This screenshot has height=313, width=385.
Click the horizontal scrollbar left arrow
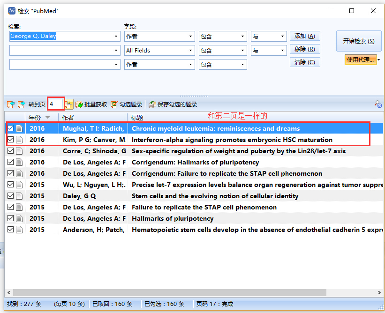pos(9,292)
